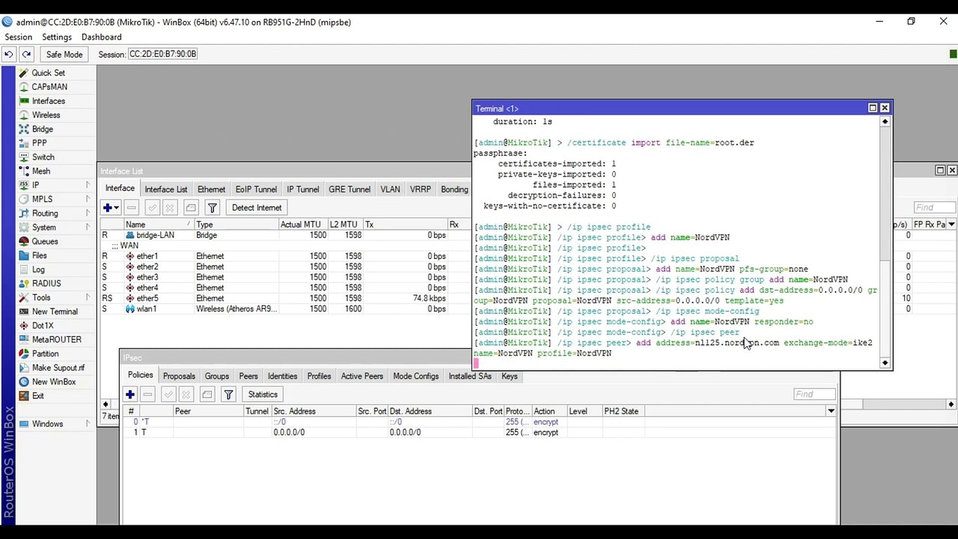This screenshot has width=958, height=539.
Task: Select wlan1 interface row
Action: [284, 308]
